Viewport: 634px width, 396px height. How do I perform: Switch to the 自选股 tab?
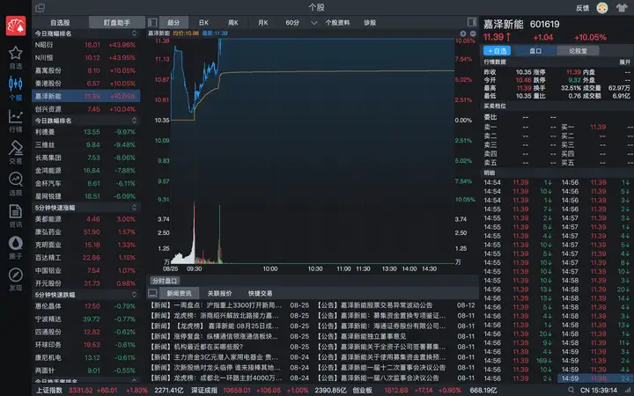click(x=60, y=23)
